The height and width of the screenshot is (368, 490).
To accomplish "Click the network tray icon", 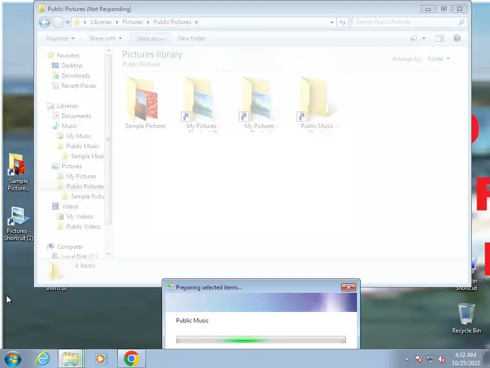I will pos(430,359).
